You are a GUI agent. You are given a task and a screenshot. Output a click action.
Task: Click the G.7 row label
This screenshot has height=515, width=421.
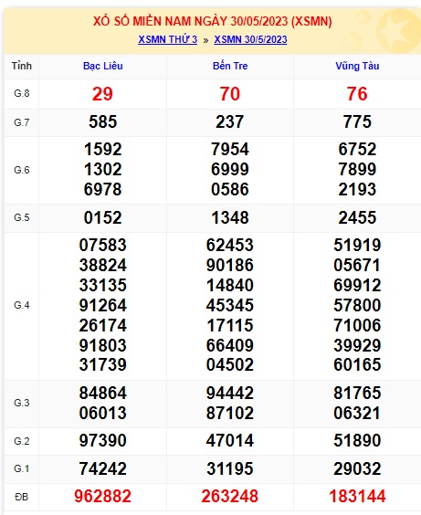22,122
